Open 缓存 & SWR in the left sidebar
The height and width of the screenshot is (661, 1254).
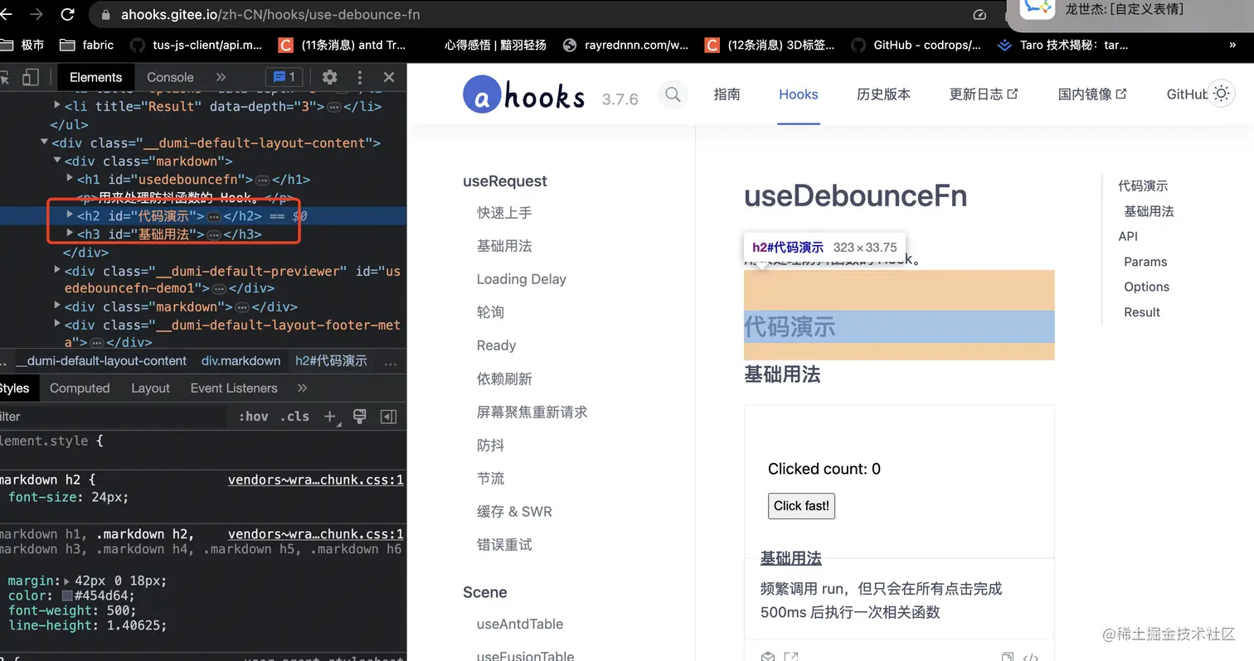click(514, 511)
